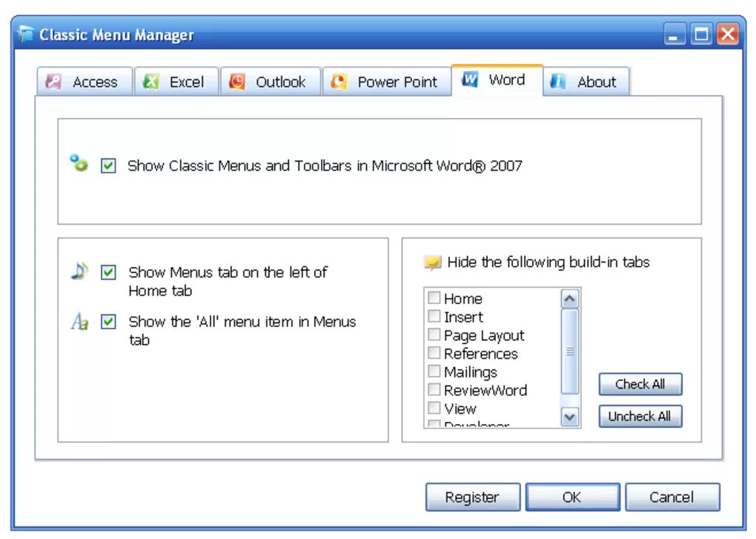Open the Power Point tab

[387, 82]
